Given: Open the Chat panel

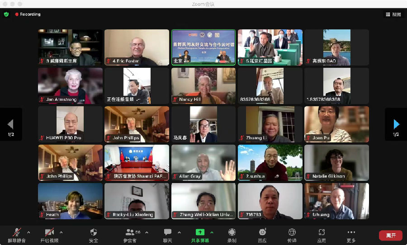Looking at the screenshot, I should 168,232.
